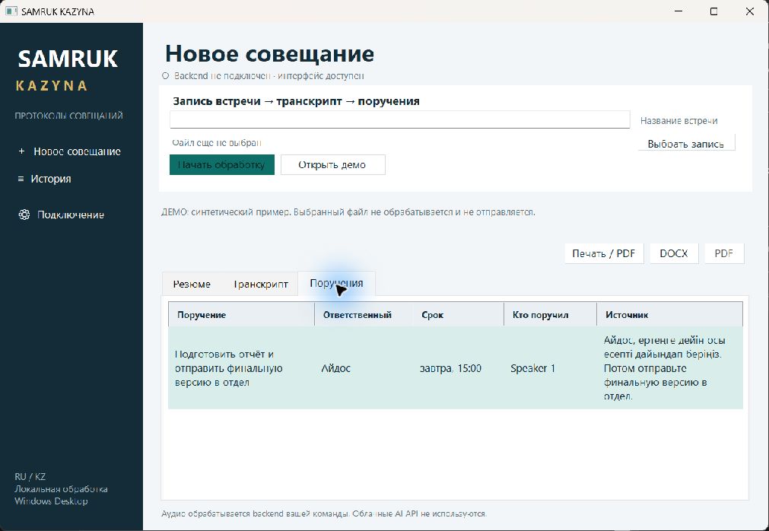
Task: Toggle the RU / KZ language switch
Action: point(30,476)
